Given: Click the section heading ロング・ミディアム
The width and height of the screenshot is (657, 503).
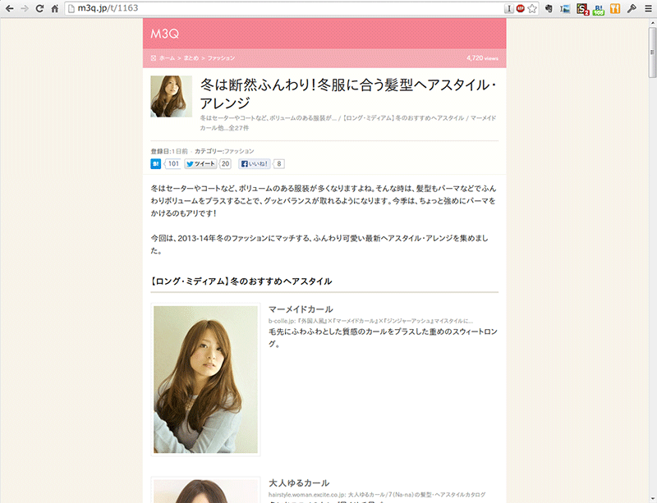Looking at the screenshot, I should click(x=241, y=281).
